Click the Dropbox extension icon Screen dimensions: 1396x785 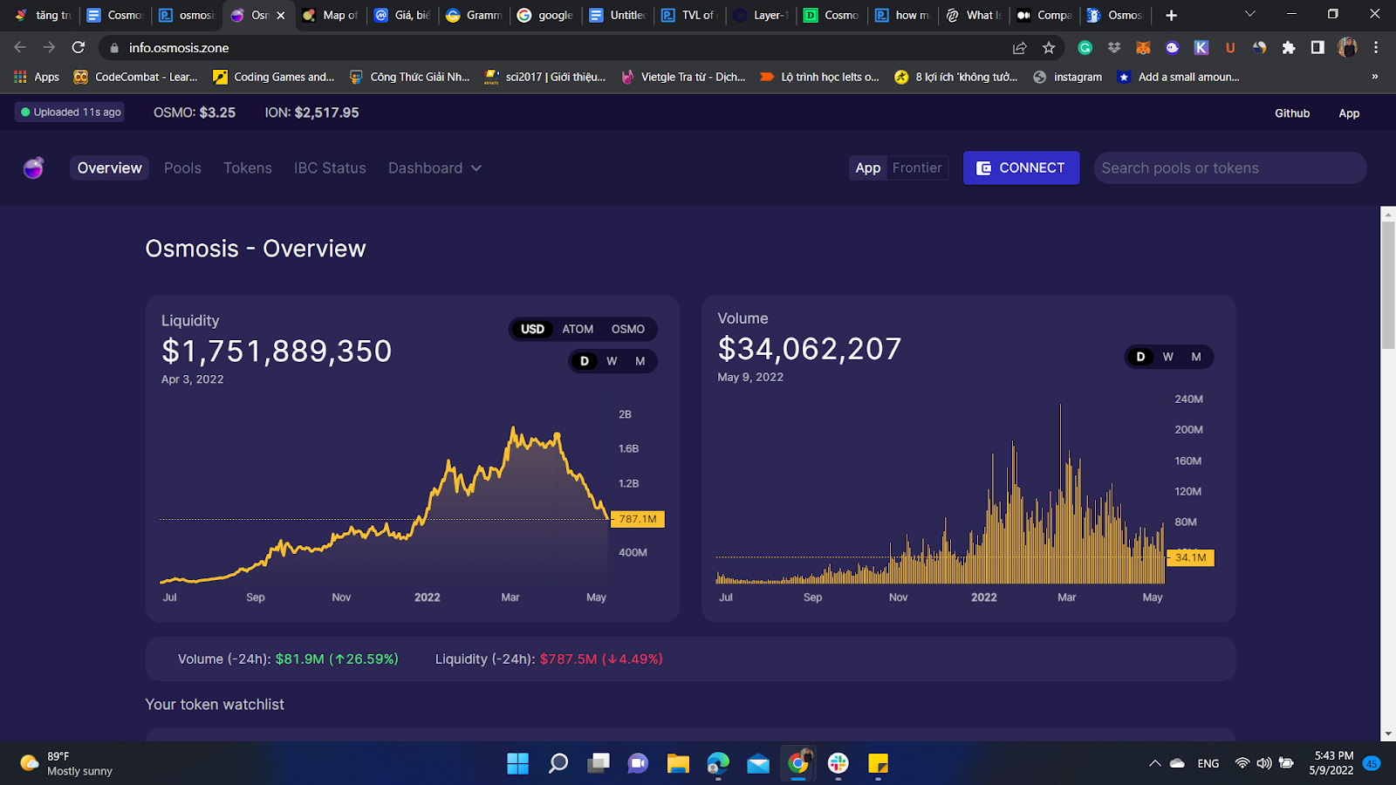(1114, 48)
